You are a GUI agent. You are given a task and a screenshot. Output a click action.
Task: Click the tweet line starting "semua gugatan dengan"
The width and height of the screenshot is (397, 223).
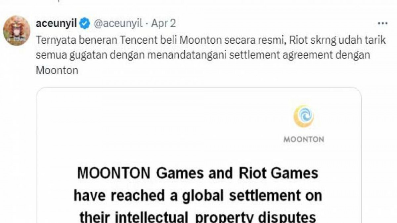[x=202, y=55]
